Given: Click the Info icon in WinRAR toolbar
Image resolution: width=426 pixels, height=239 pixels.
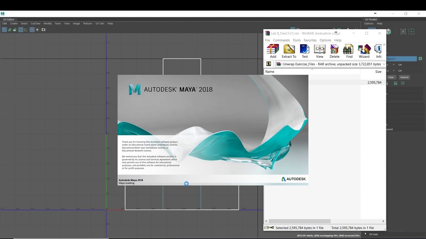Looking at the screenshot, I should [378, 51].
